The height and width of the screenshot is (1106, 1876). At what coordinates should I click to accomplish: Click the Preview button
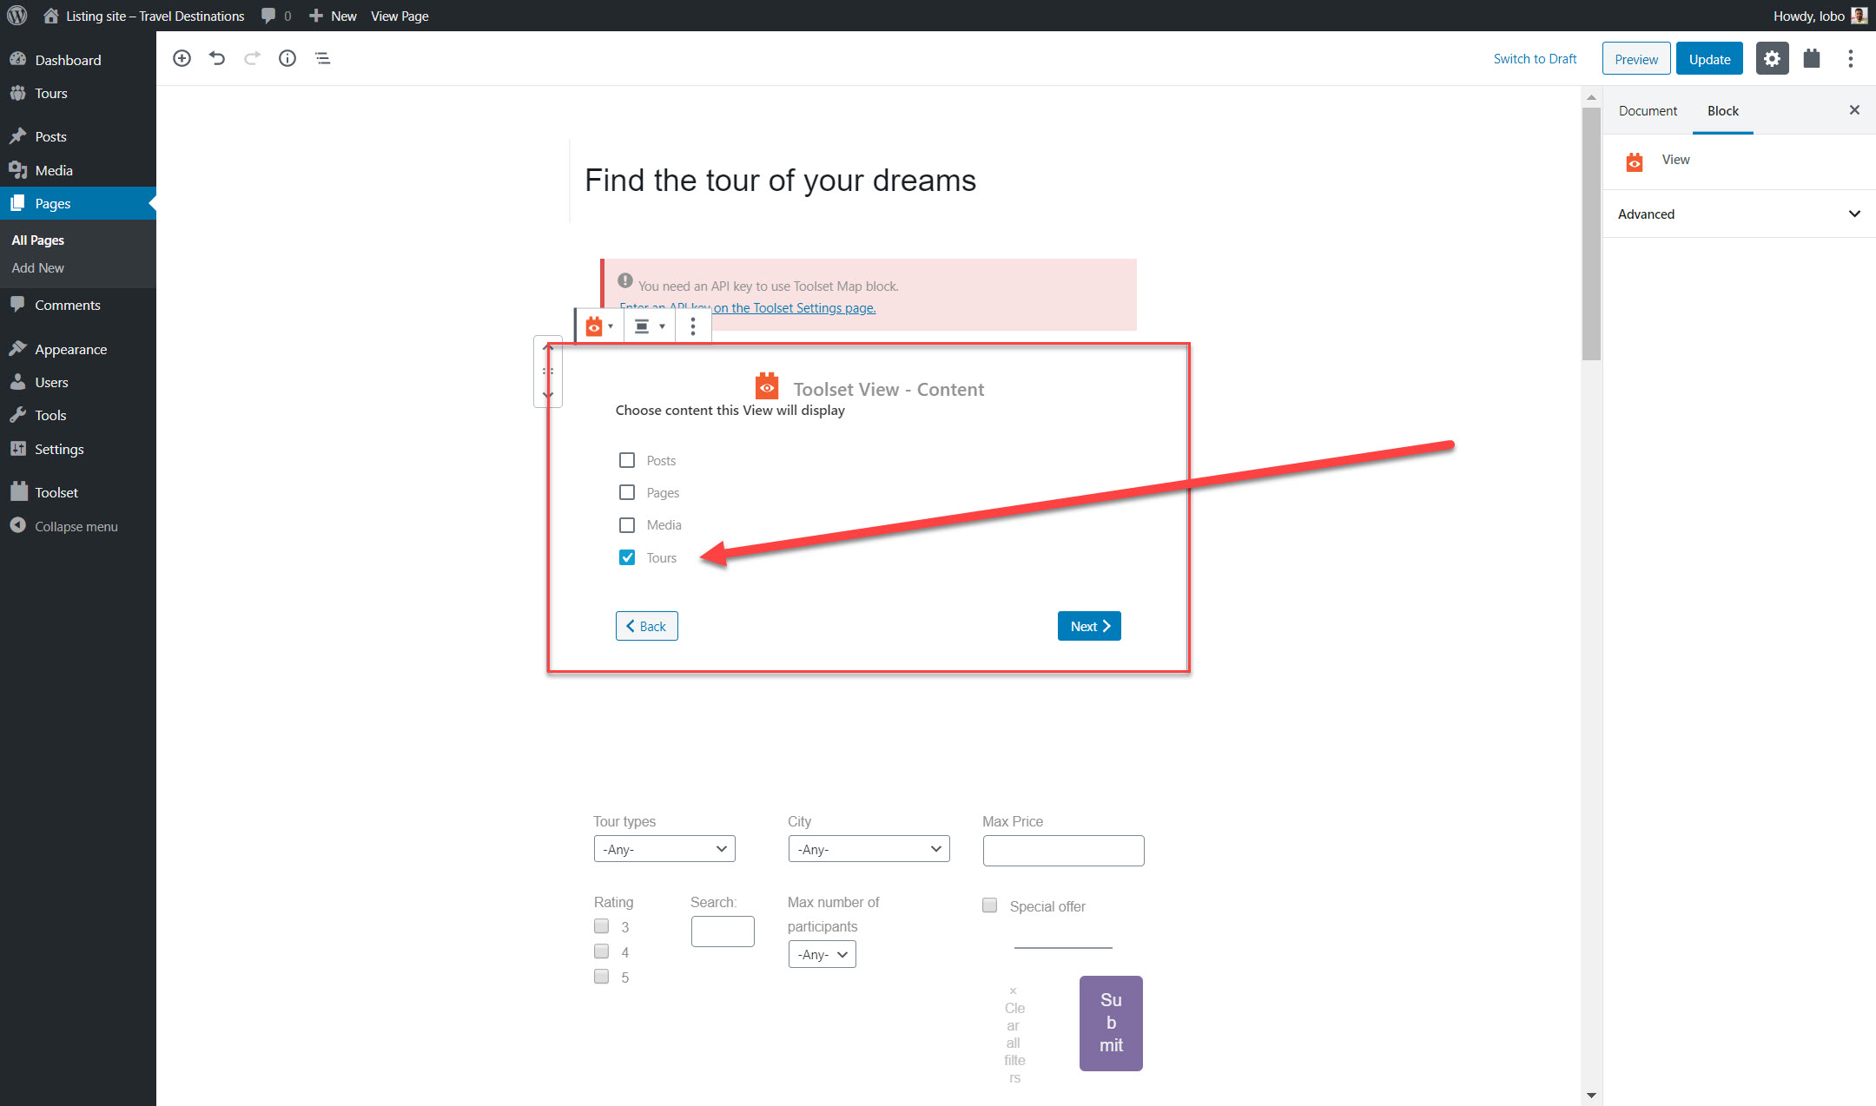[x=1636, y=59]
